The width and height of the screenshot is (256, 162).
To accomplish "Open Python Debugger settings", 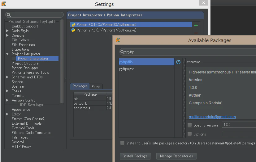I will 25,68.
